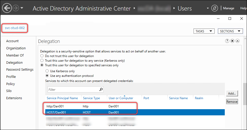Close the Delegation section with X icon

232,41
